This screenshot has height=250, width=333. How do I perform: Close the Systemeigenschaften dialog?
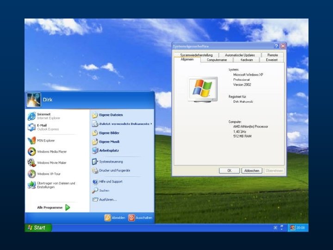pos(283,46)
